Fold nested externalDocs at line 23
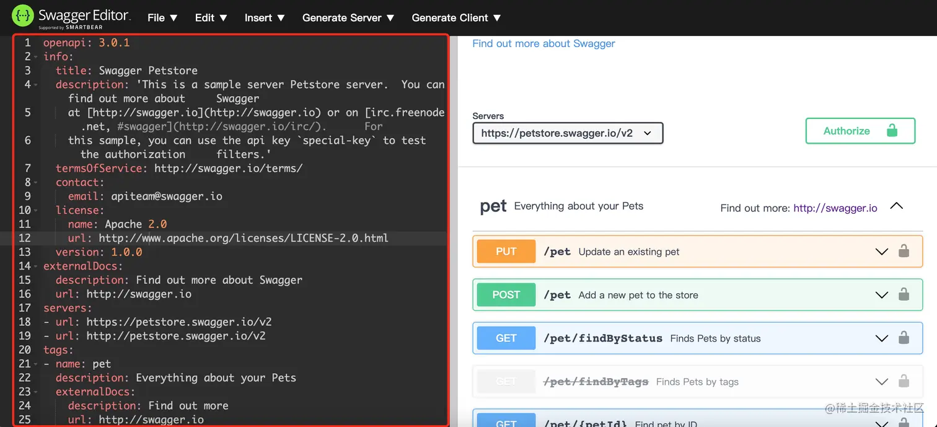Screen dimensions: 937x427 pos(37,392)
